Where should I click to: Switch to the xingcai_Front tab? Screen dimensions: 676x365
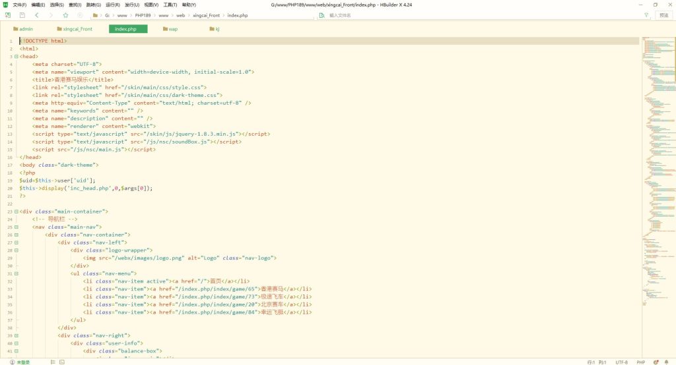tap(75, 29)
